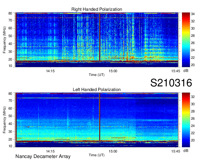The width and height of the screenshot is (198, 160).
Task: Select the 15:00 tick under the Right Handed plot
Action: pos(113,71)
